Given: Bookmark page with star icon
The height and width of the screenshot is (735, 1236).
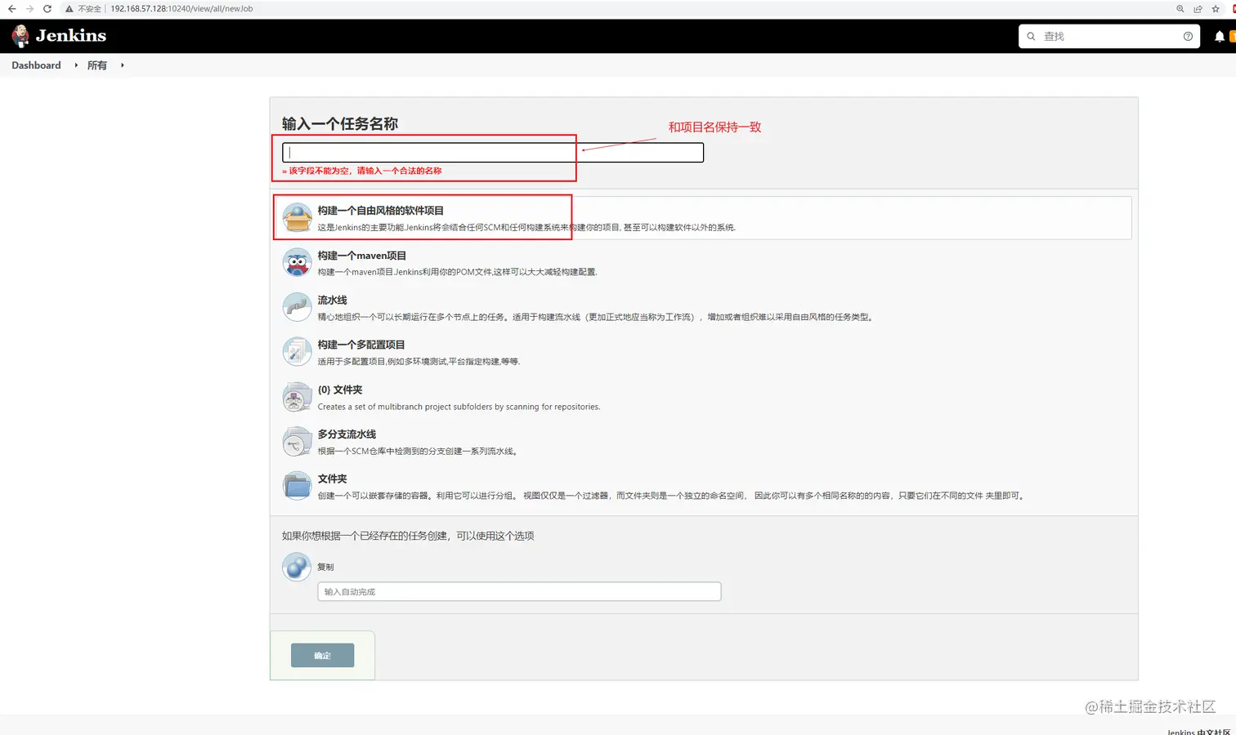Looking at the screenshot, I should tap(1216, 9).
